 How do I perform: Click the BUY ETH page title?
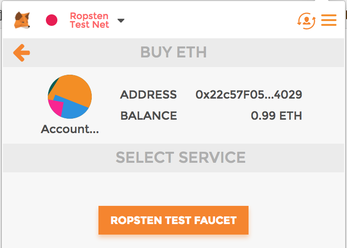pyautogui.click(x=173, y=52)
